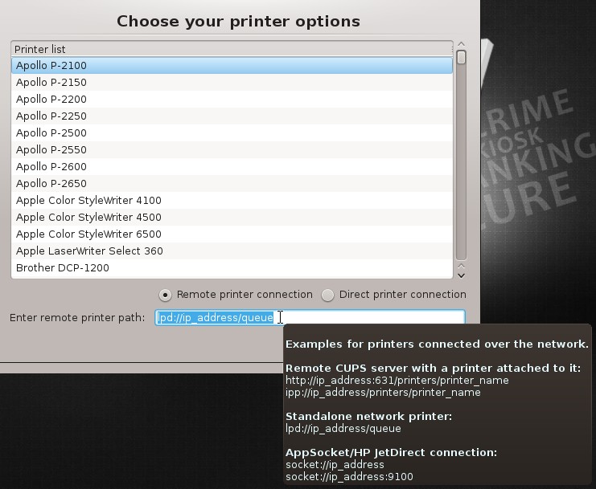Choose Apollo P-2200 from the list

click(232, 99)
